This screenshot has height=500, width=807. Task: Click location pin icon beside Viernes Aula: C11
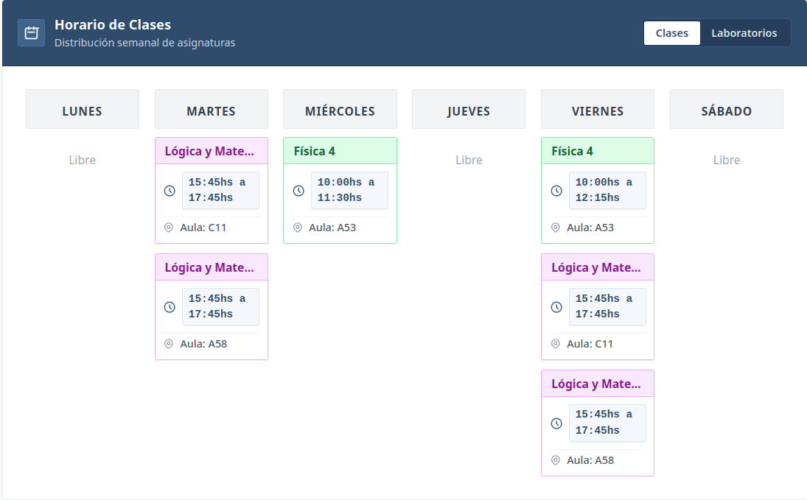coord(556,344)
